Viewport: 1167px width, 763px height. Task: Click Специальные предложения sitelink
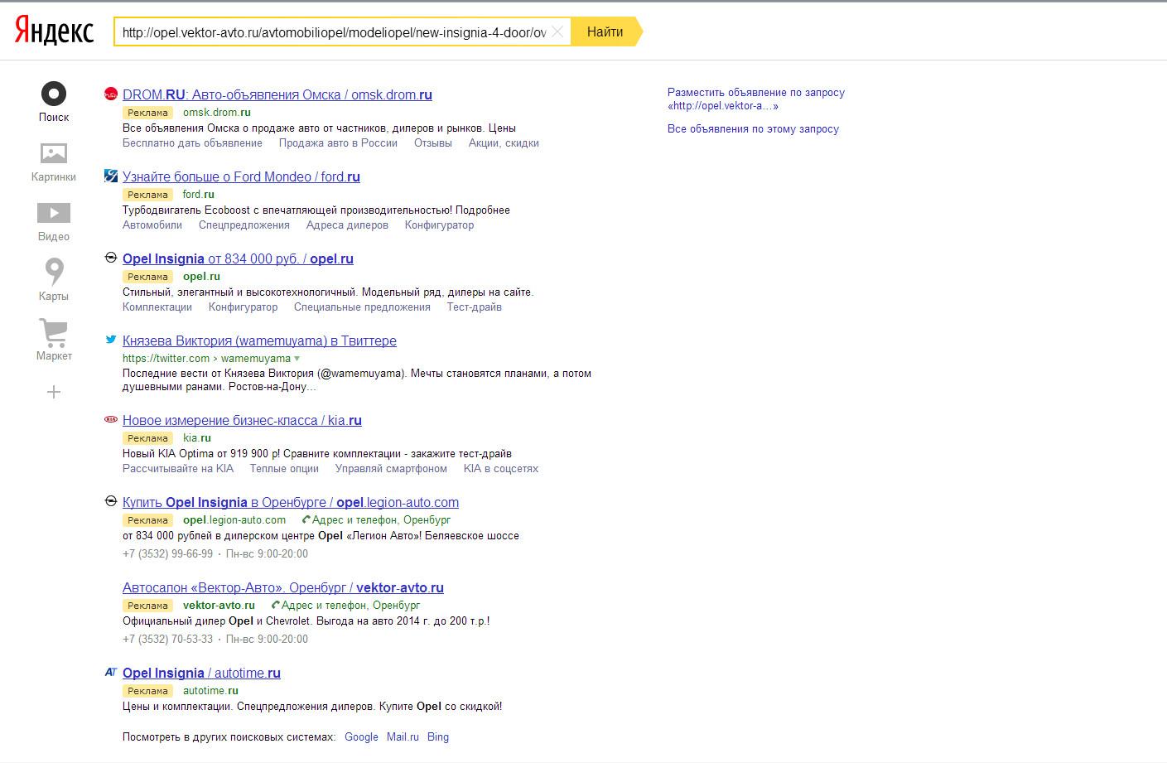[362, 307]
